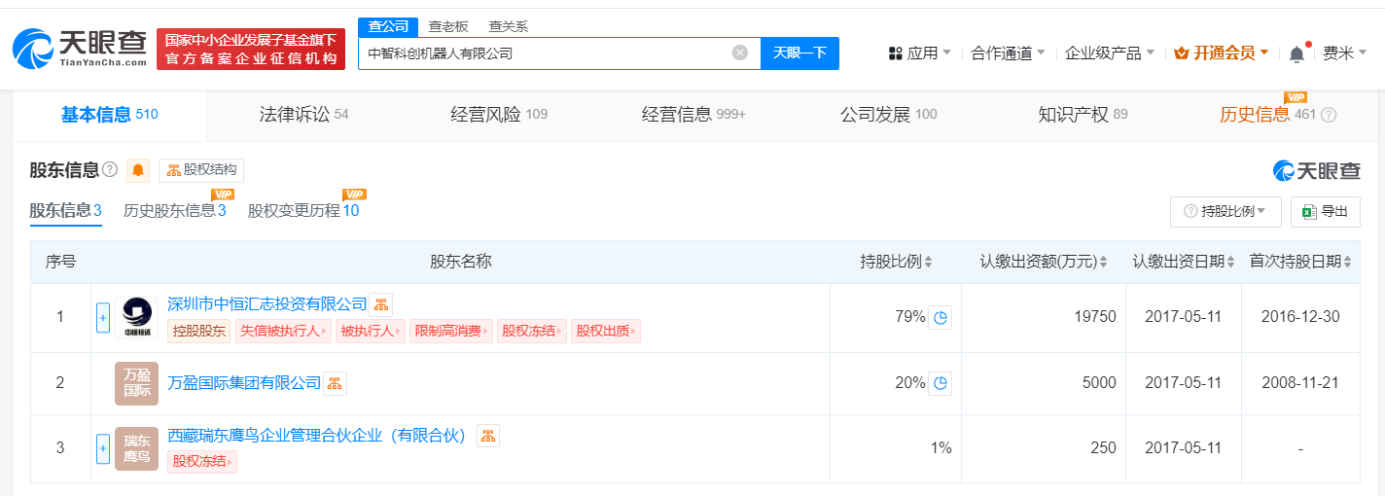Open the 持股比例 dropdown filter
Screen dimensions: 1385x496
(x=1225, y=211)
